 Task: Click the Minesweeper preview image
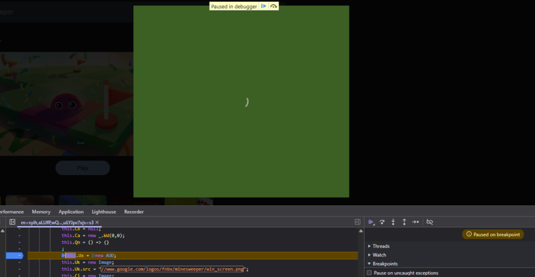(x=66, y=103)
